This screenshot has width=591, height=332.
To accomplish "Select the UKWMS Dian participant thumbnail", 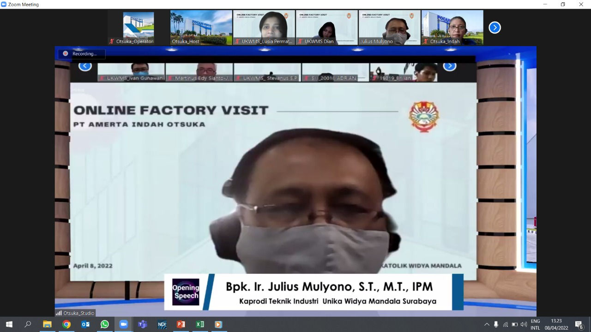I will click(327, 28).
